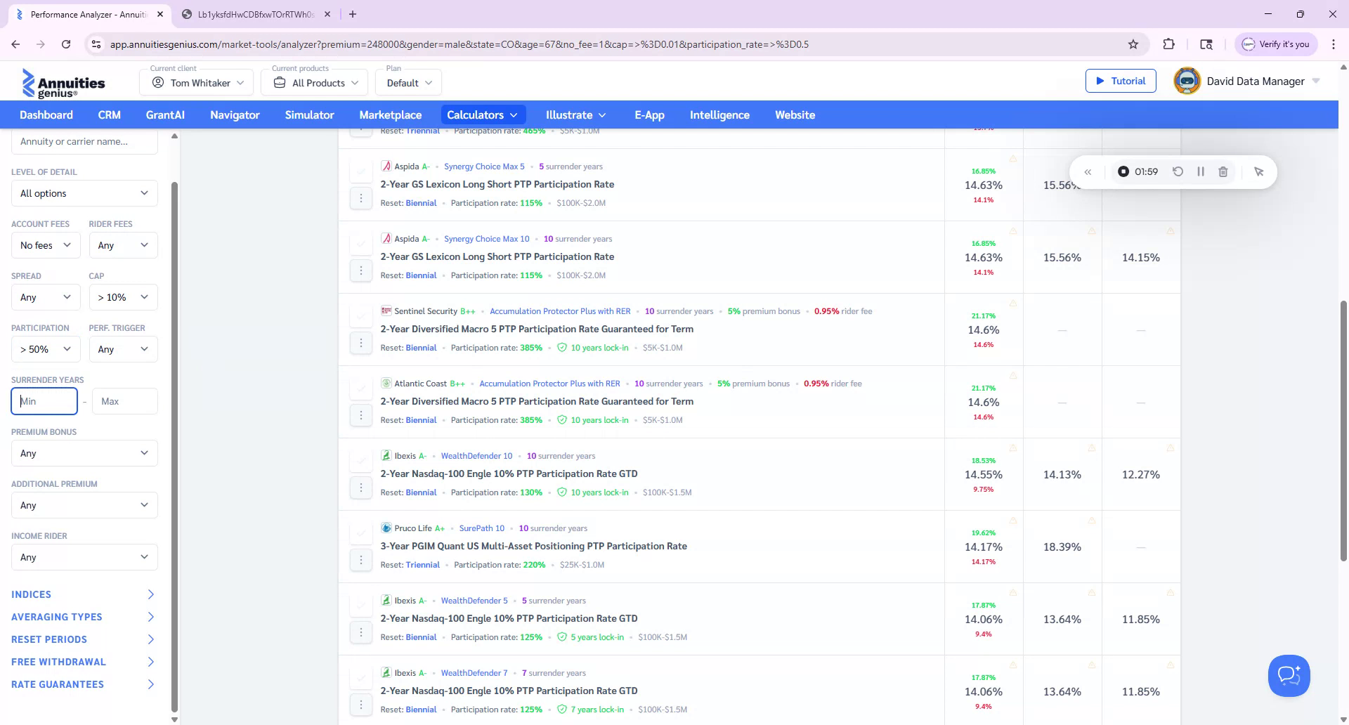1349x725 pixels.
Task: Click the Annuities Genius logo
Action: coord(63,82)
